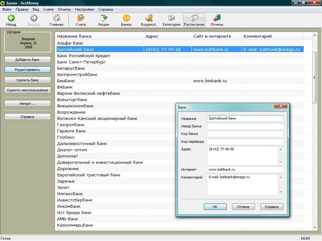Click the Комментарий field's scroll-up arrow
The width and height of the screenshot is (322, 241).
click(280, 177)
